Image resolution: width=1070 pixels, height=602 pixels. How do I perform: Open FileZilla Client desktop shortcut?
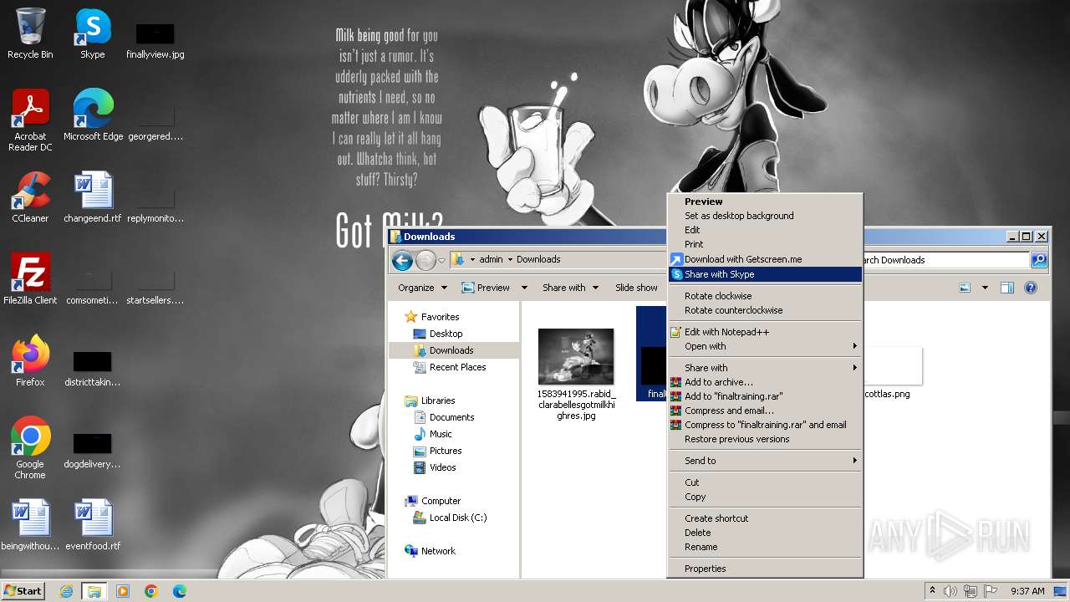30,279
